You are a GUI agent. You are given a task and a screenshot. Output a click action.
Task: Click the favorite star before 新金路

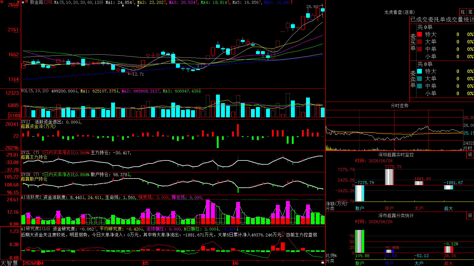tap(23, 2)
